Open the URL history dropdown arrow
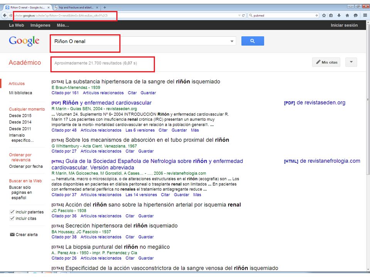The width and height of the screenshot is (370, 277). tap(239, 15)
